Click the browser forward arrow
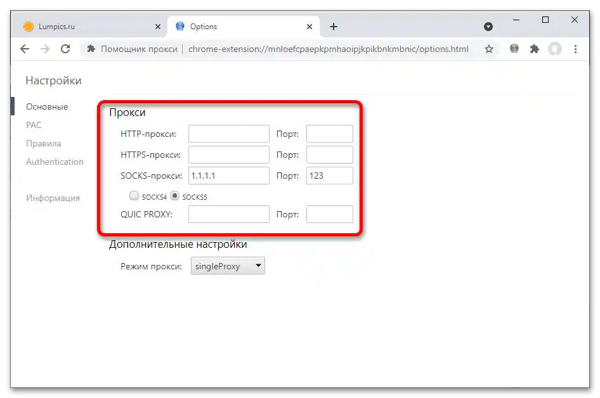This screenshot has width=600, height=398. (45, 49)
